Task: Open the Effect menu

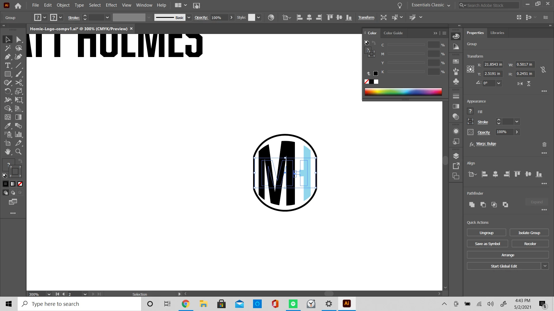Action: point(111,5)
